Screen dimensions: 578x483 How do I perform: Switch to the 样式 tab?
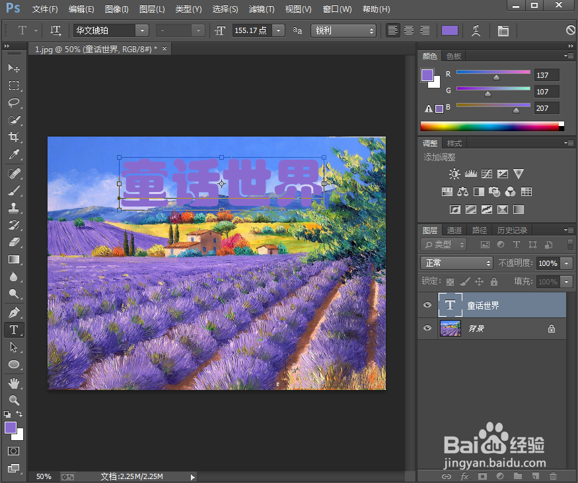454,143
